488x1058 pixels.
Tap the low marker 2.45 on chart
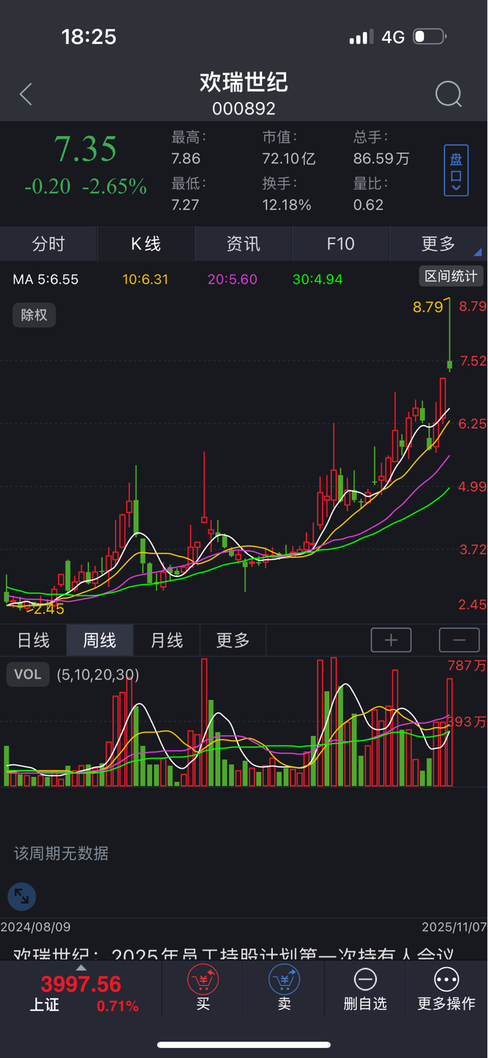pyautogui.click(x=49, y=609)
